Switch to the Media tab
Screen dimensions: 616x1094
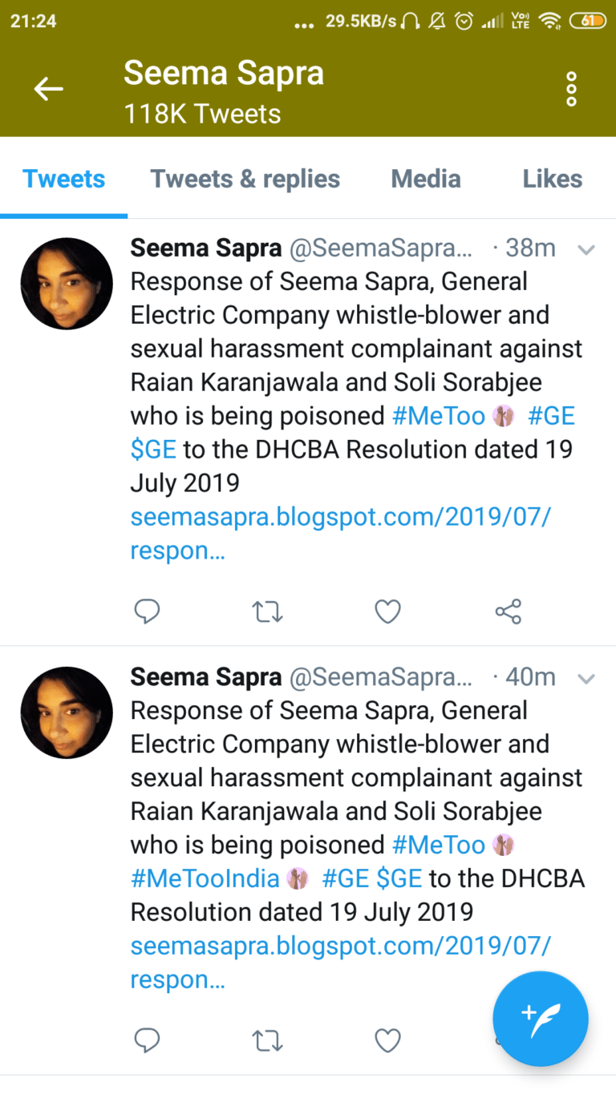tap(426, 179)
